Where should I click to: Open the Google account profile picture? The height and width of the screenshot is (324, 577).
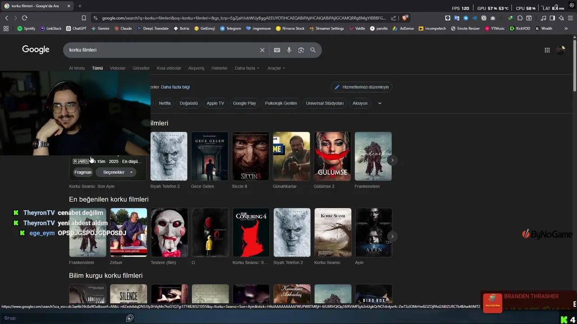tap(561, 50)
